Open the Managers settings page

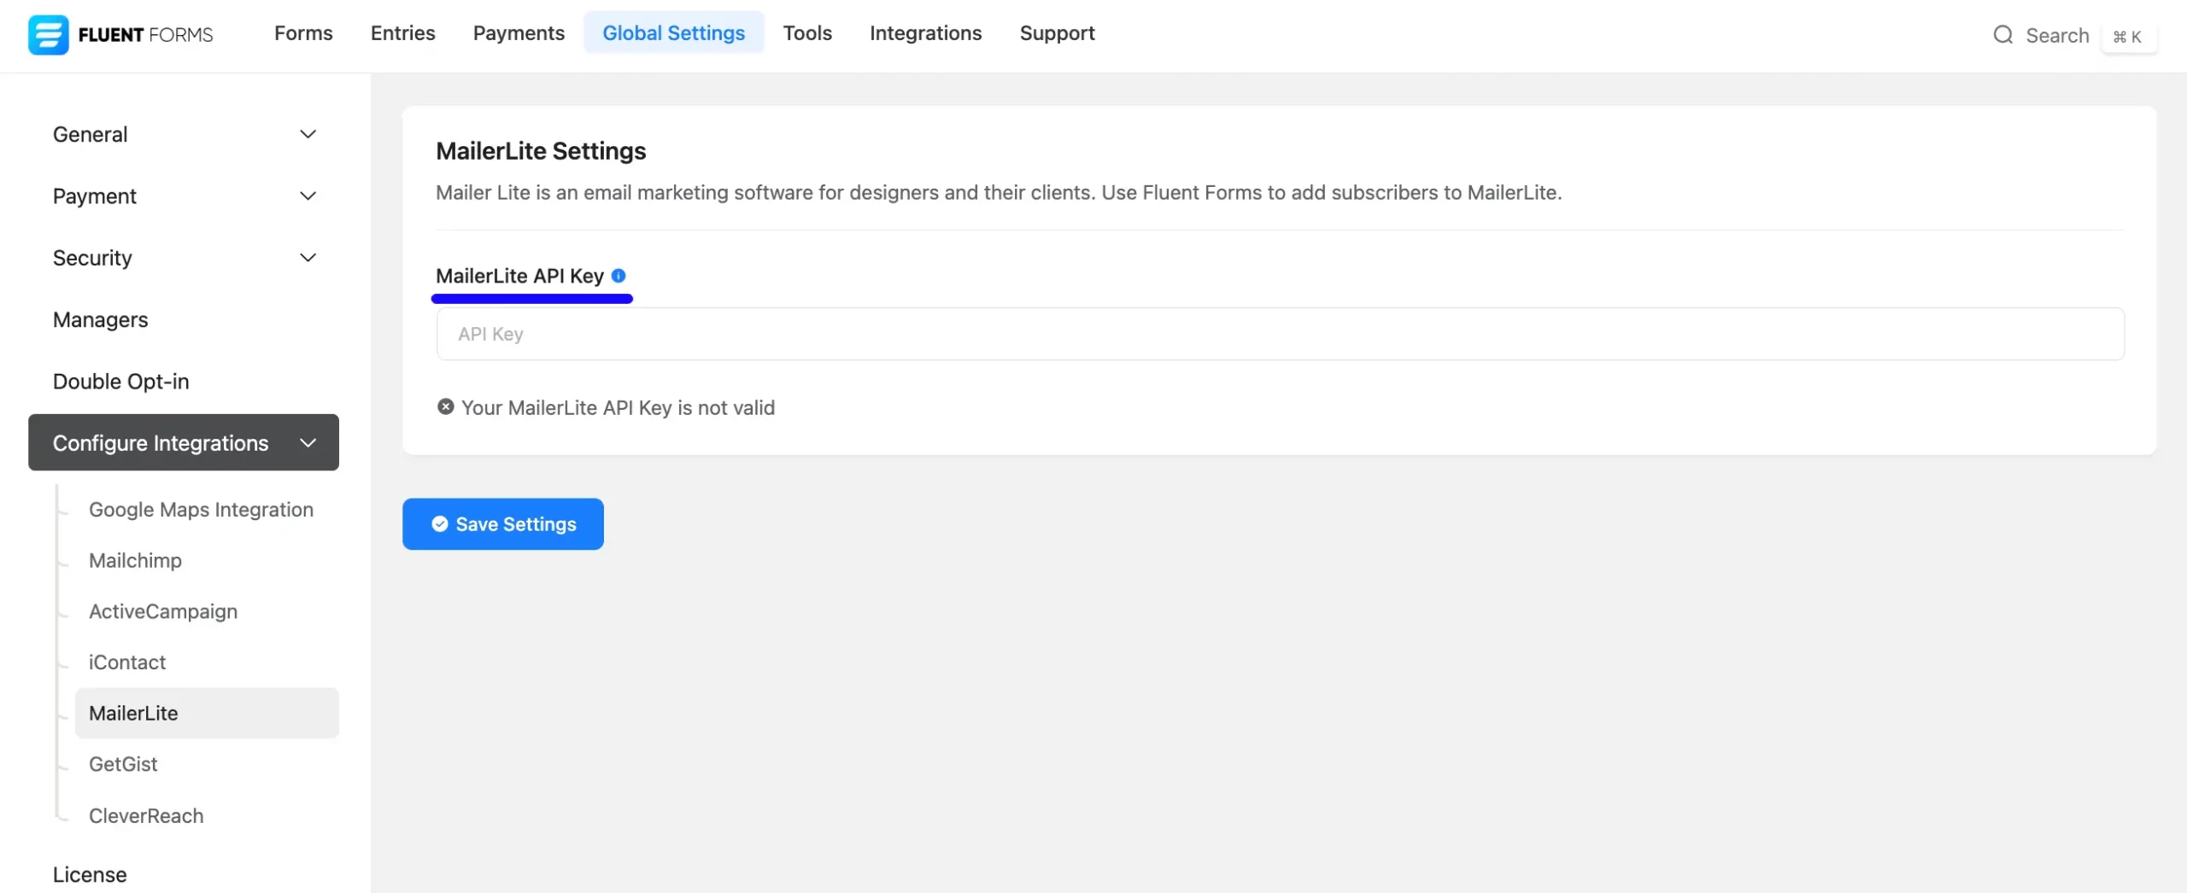pyautogui.click(x=101, y=320)
